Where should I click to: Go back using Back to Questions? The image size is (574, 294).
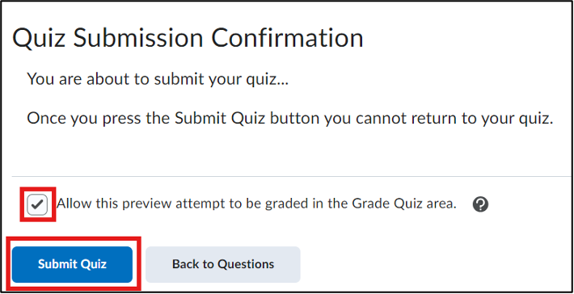(x=223, y=264)
